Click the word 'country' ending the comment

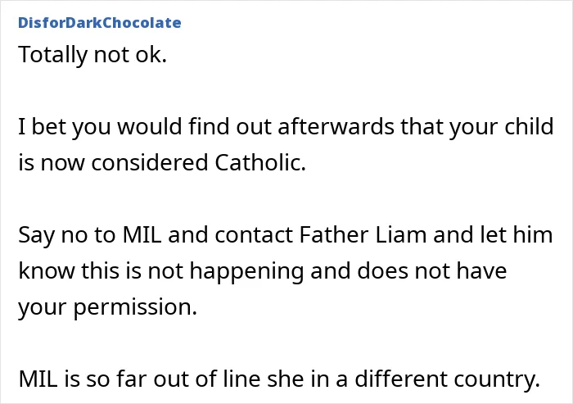tap(497, 379)
